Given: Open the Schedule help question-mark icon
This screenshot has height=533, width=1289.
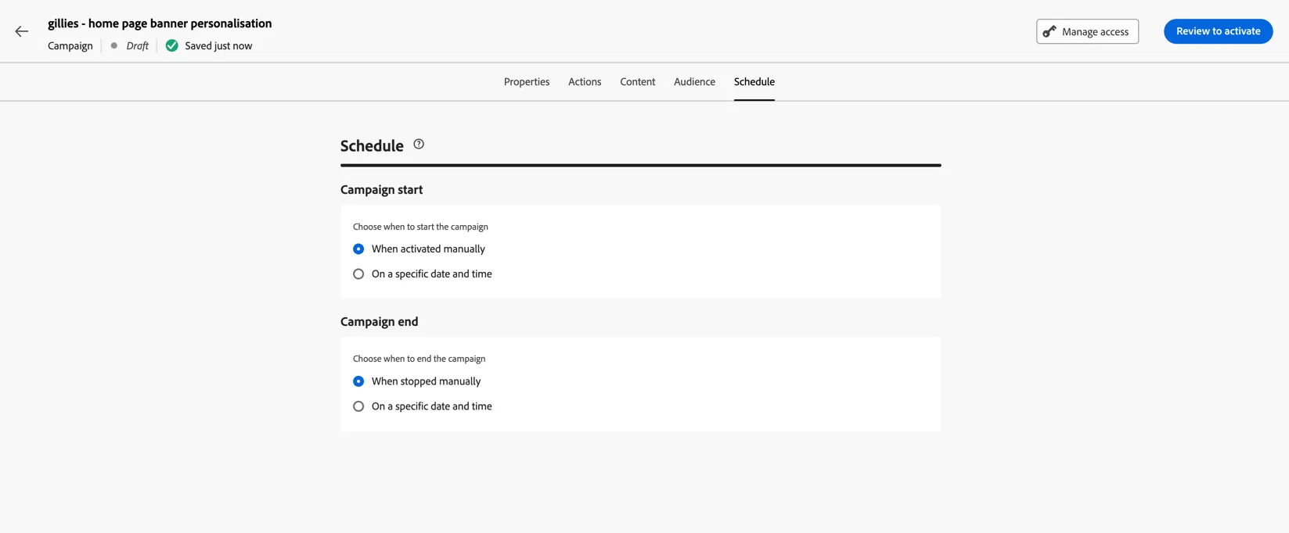Looking at the screenshot, I should click(x=419, y=144).
